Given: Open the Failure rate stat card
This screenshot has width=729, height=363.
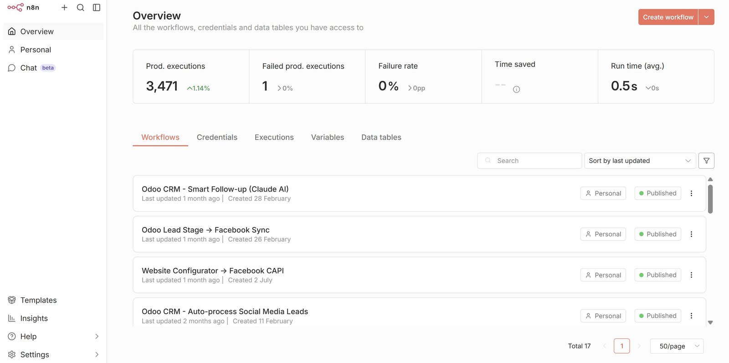Looking at the screenshot, I should [423, 76].
